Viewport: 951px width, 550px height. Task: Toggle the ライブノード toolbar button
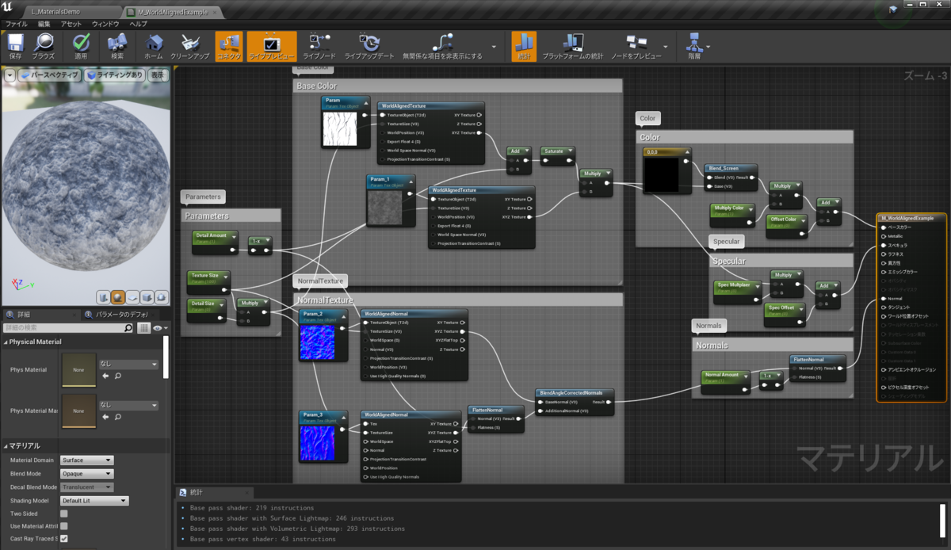319,46
